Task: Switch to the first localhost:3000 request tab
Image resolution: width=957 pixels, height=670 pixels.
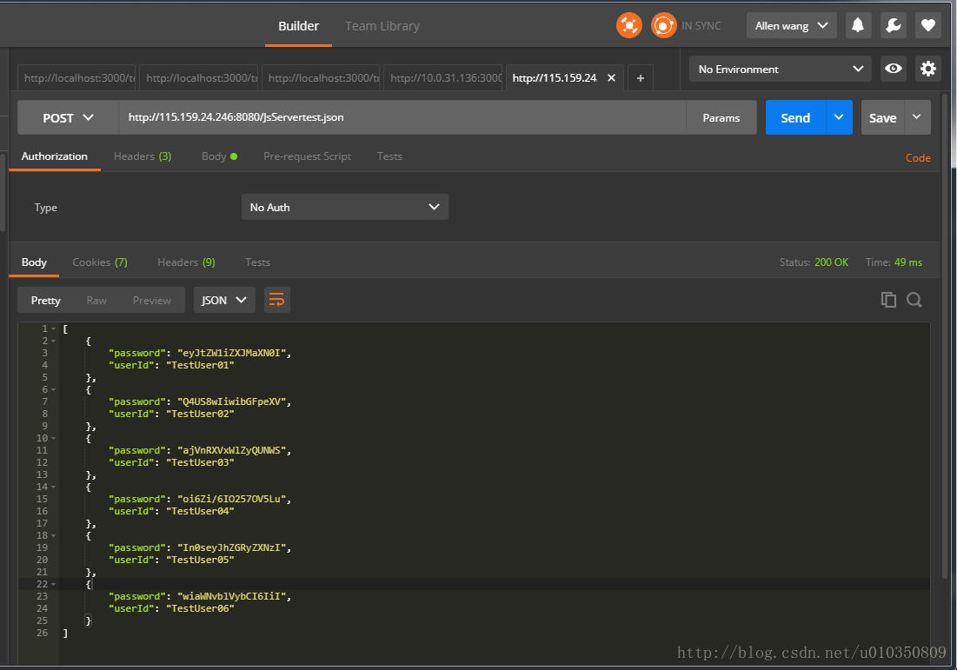Action: [x=76, y=78]
